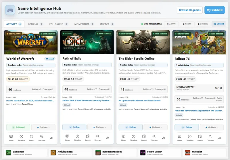Follow Fallout 76
This screenshot has height=160, width=230.
point(187,127)
